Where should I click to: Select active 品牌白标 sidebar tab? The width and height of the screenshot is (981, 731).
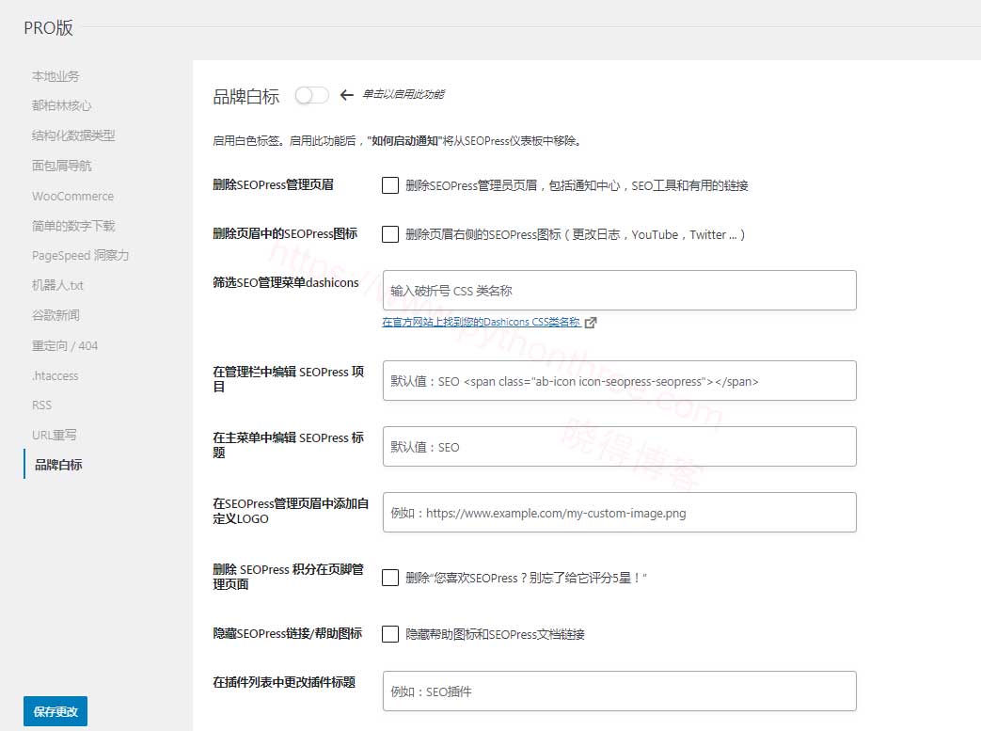(x=58, y=465)
